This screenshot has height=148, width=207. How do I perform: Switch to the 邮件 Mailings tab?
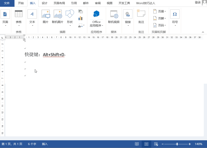point(86,3)
